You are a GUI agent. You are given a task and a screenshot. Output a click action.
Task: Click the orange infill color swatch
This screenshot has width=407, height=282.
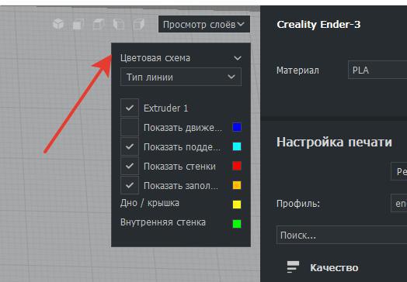(x=237, y=185)
